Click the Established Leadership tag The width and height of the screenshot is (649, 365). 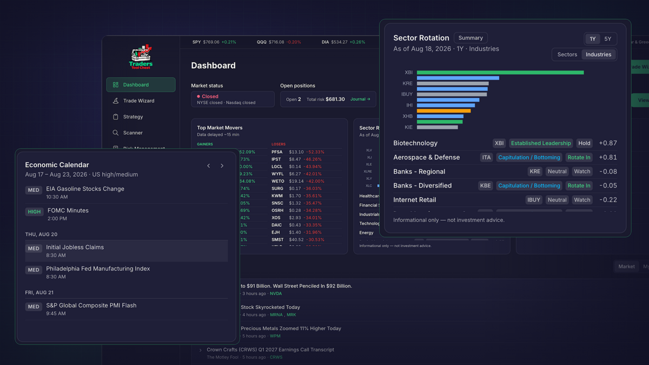pyautogui.click(x=541, y=143)
